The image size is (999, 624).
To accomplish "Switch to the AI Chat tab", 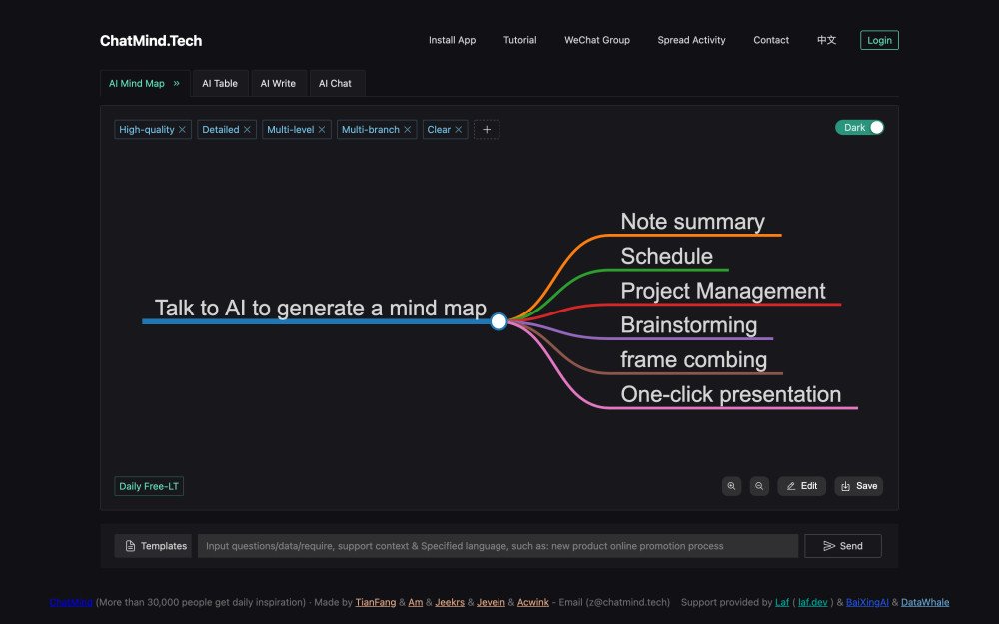I will click(335, 84).
